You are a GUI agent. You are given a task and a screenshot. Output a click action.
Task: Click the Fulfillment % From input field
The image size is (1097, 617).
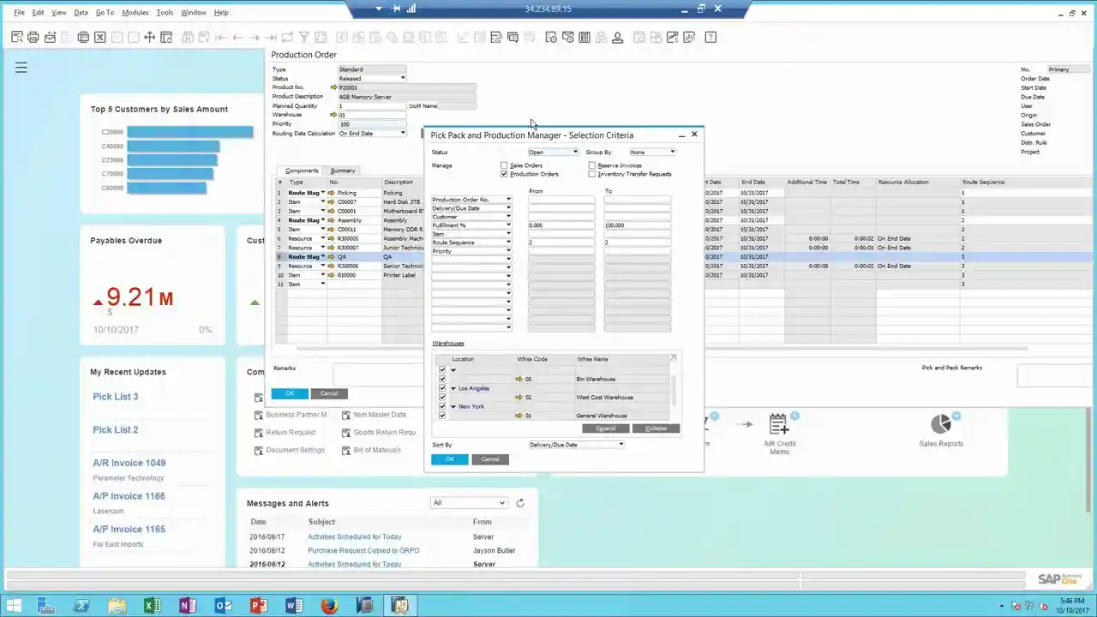[x=561, y=225]
